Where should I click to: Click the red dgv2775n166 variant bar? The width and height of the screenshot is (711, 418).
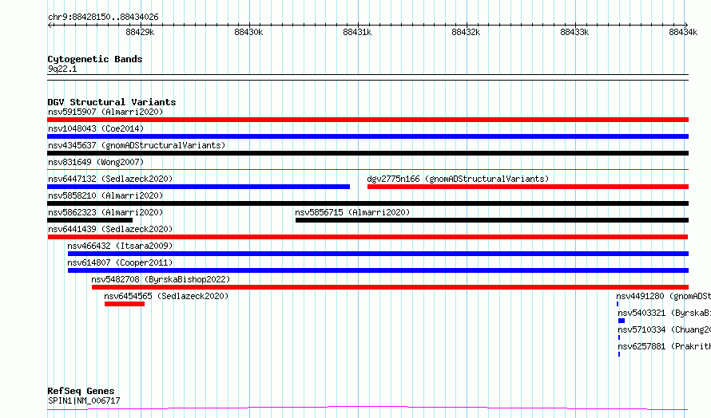[x=528, y=187]
